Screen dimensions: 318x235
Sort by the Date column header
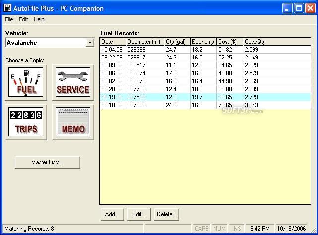pos(113,42)
